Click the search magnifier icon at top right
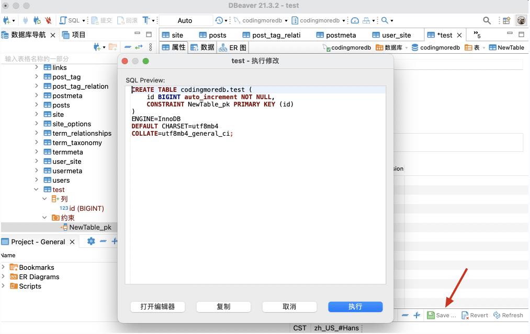 487,20
